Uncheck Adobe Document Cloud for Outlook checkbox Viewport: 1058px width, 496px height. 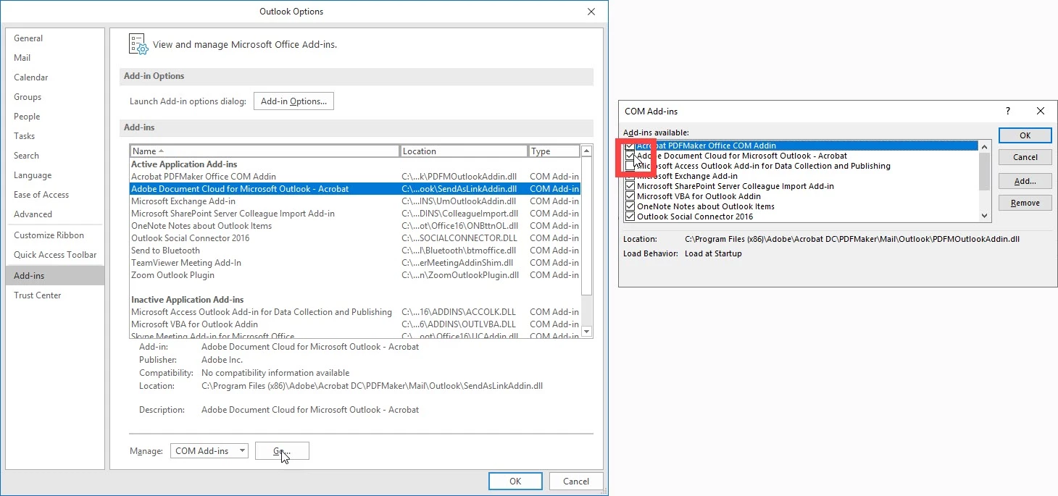click(630, 156)
